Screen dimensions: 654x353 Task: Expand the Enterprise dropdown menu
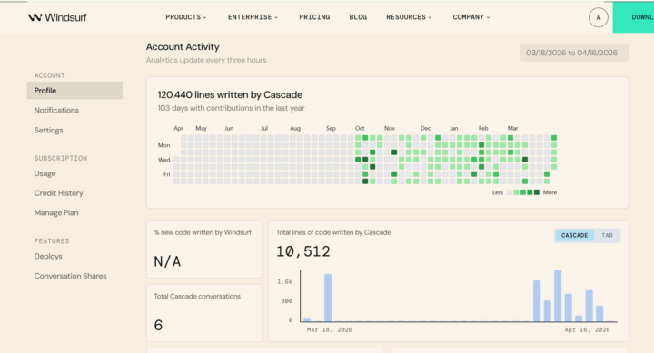click(253, 17)
